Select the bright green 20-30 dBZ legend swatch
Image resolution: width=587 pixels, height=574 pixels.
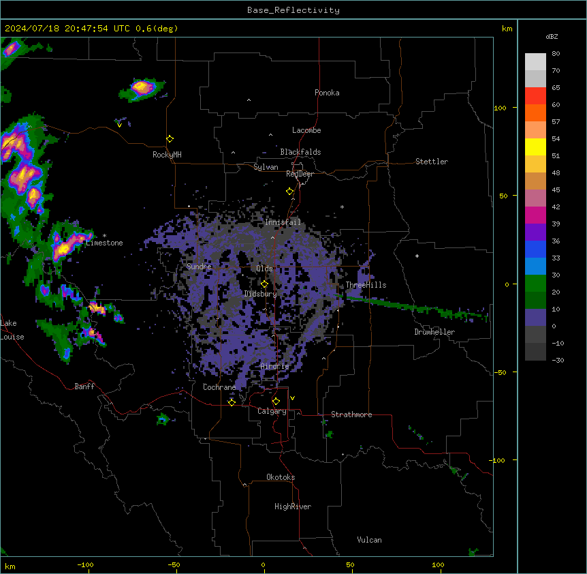tap(535, 284)
